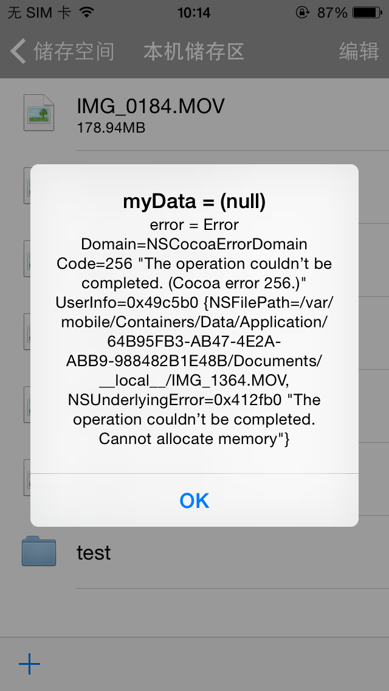Tap the myData = (null) alert title
Viewport: 389px width, 691px height.
194,201
